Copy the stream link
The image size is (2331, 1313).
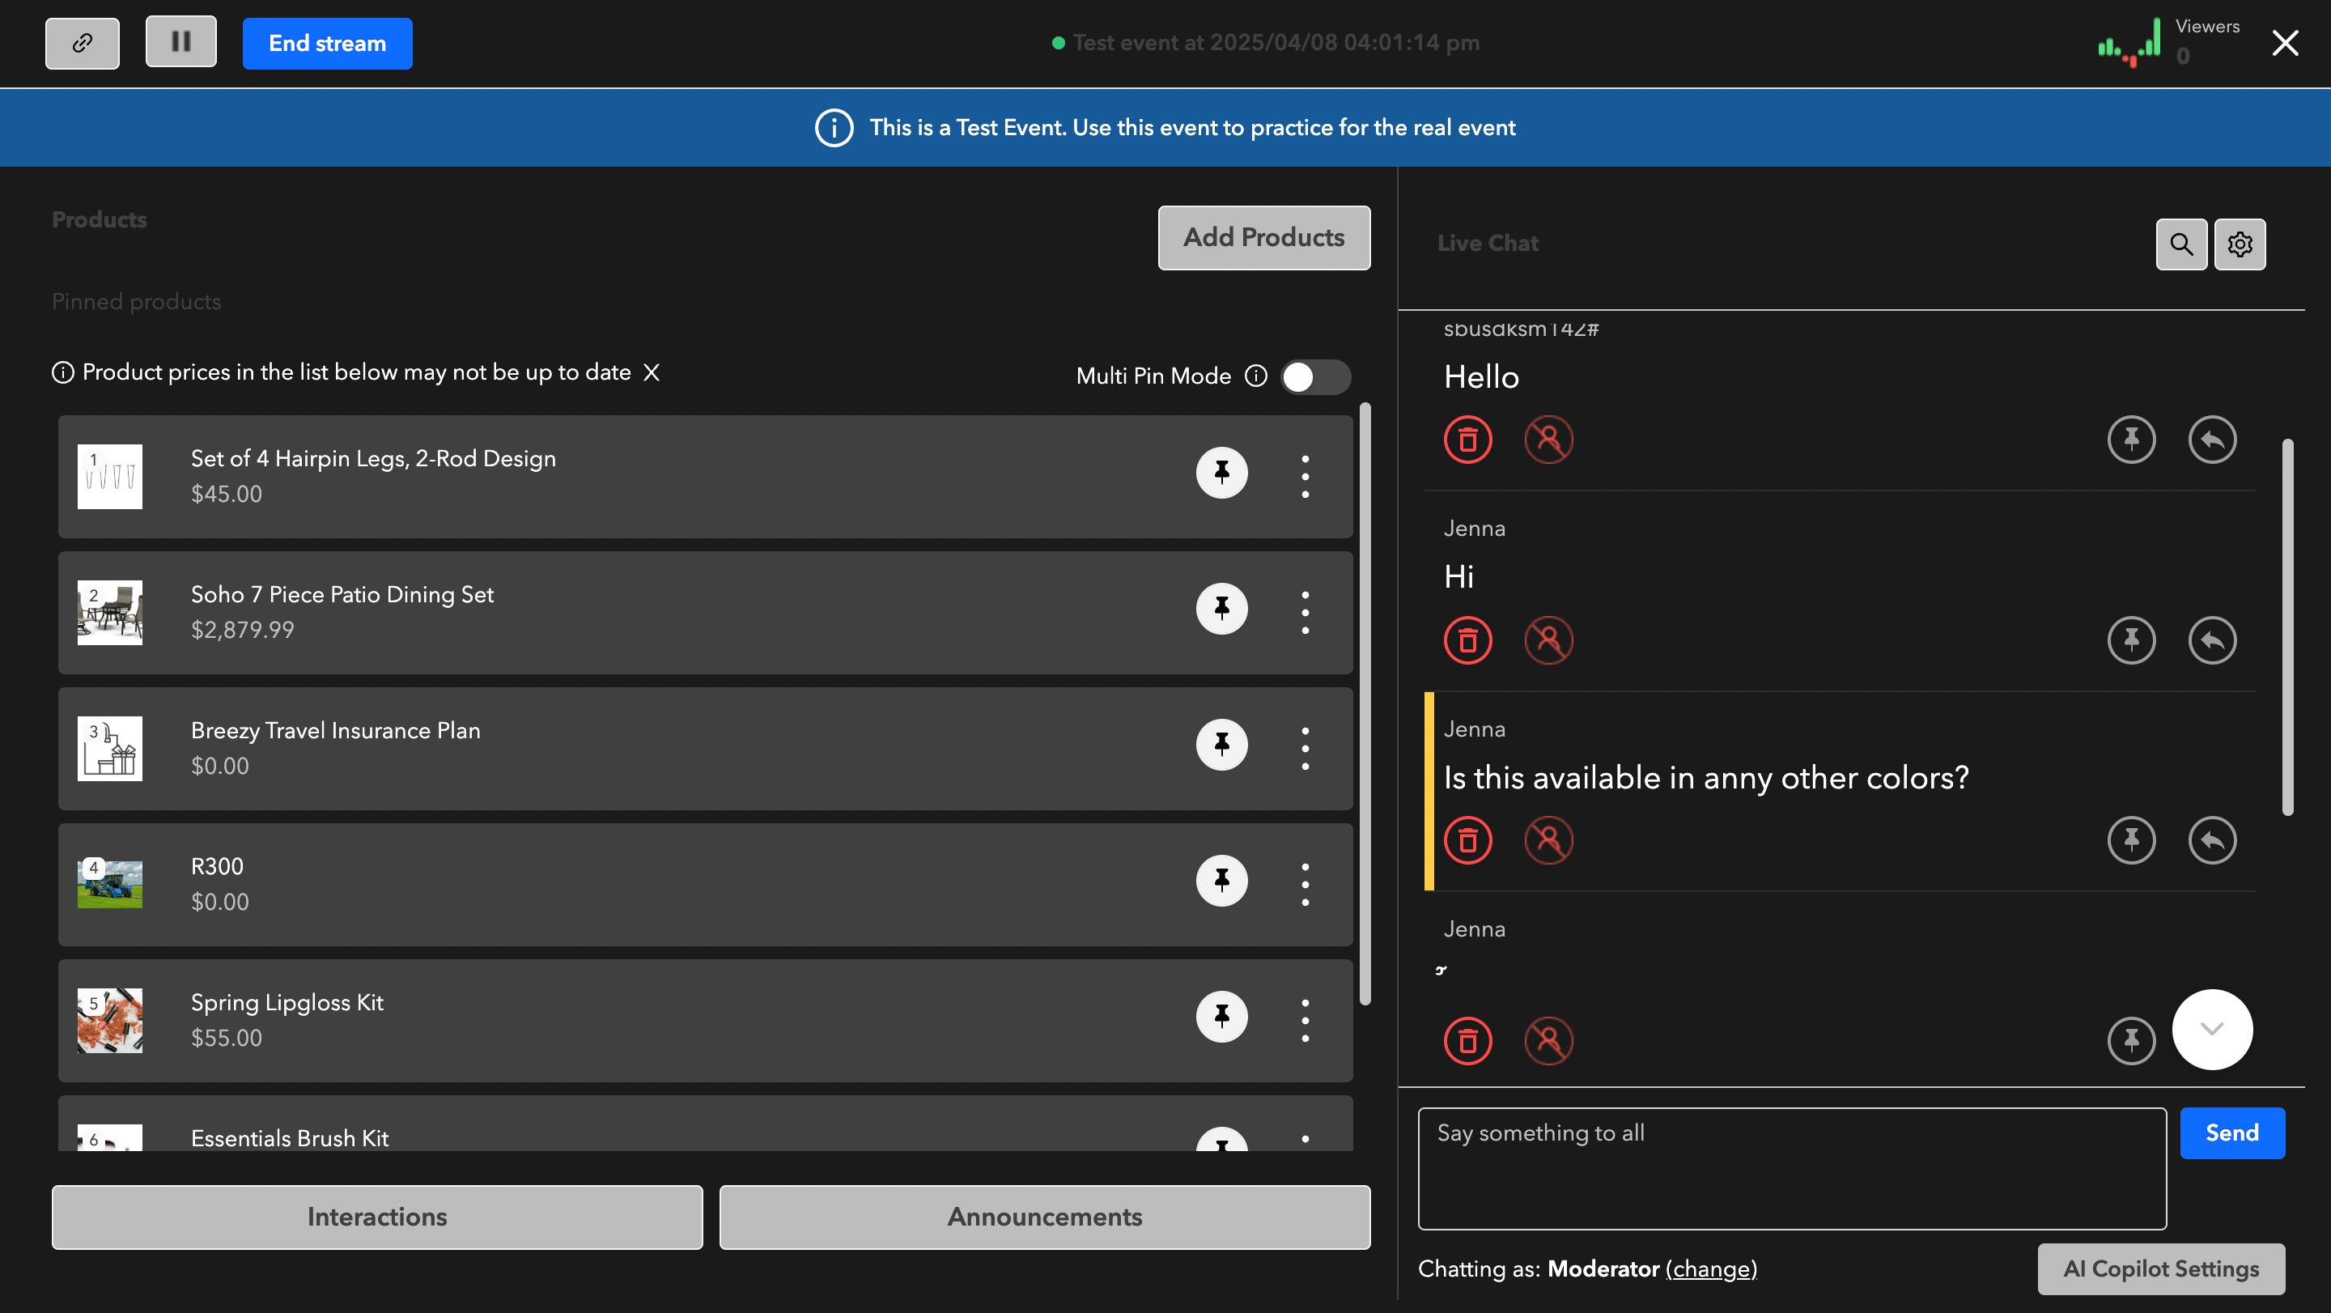tap(82, 41)
